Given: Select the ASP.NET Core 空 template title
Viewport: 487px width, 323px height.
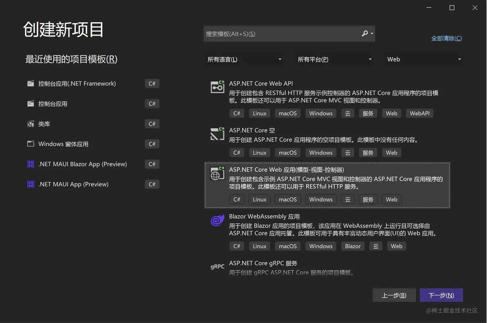Looking at the screenshot, I should pos(252,130).
